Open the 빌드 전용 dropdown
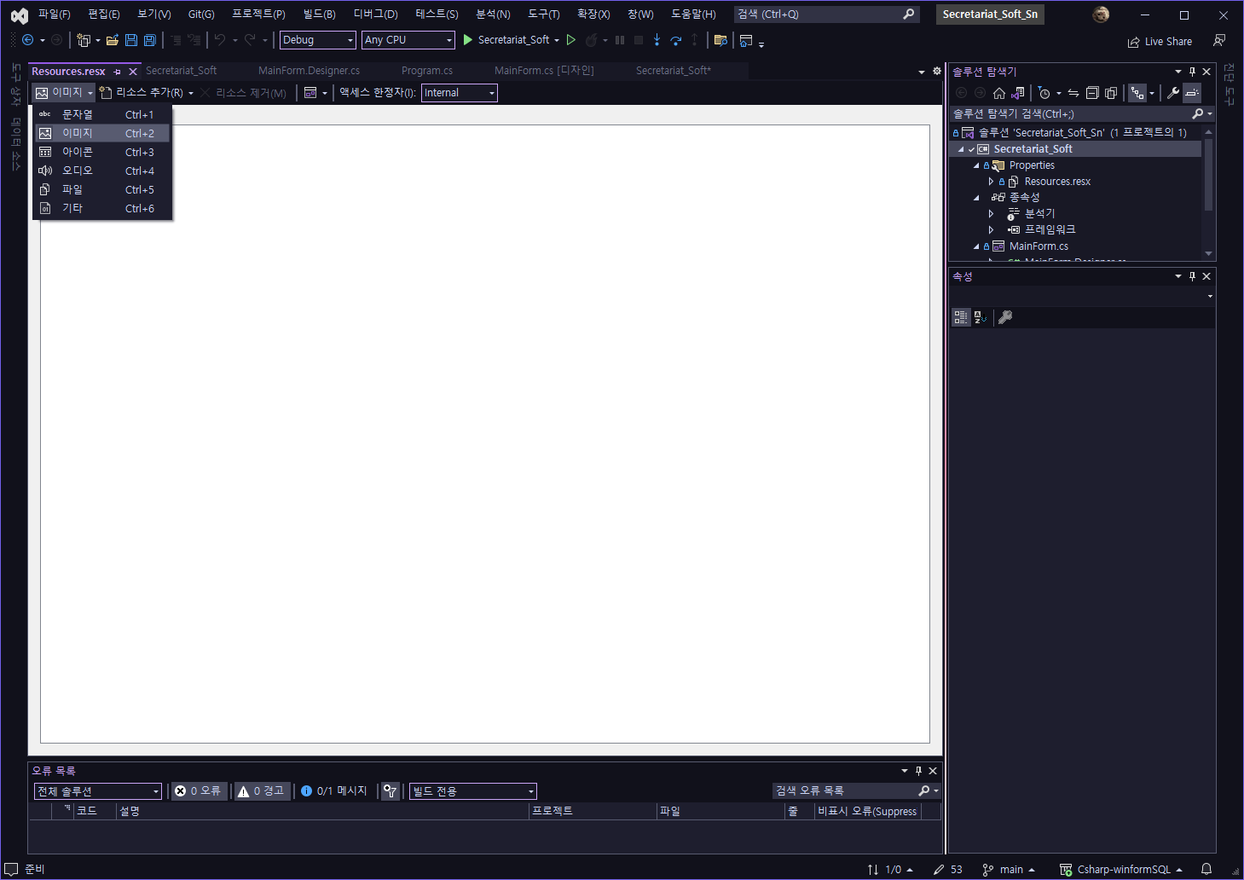Viewport: 1244px width, 880px height. pyautogui.click(x=473, y=791)
